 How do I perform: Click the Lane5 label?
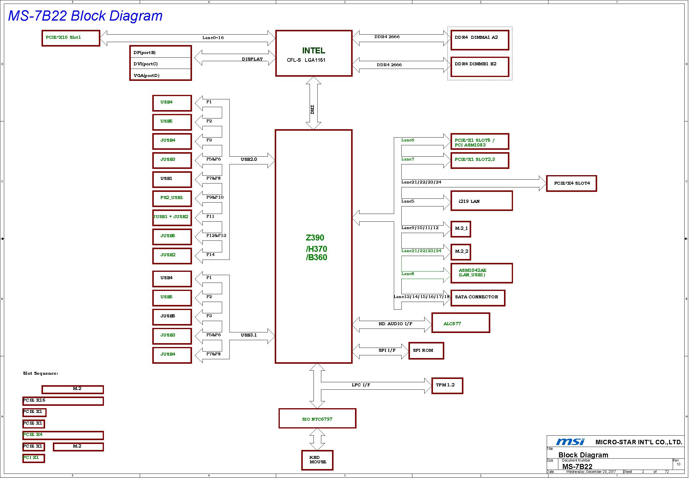(408, 201)
